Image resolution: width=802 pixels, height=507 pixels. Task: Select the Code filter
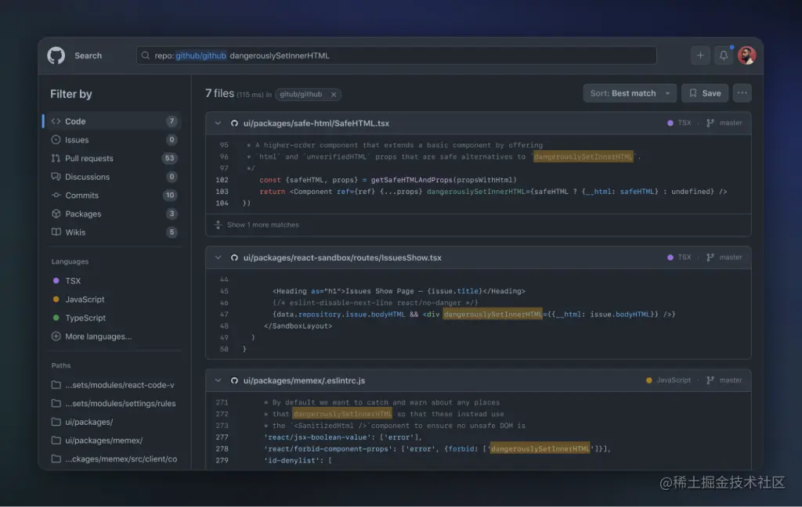coord(112,121)
